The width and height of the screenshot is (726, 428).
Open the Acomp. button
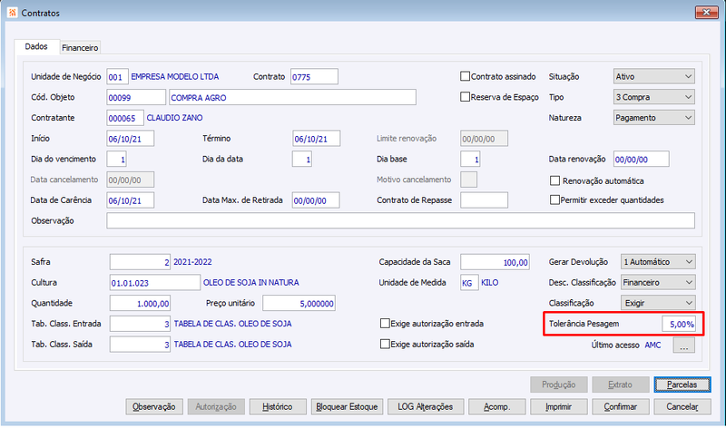[496, 407]
